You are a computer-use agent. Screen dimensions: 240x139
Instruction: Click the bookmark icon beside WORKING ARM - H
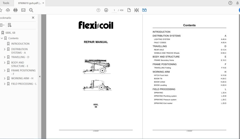click(8, 78)
